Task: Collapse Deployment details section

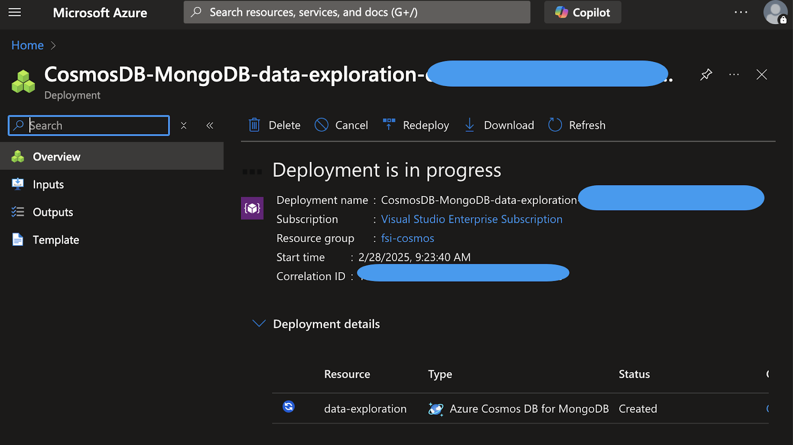Action: [x=259, y=324]
